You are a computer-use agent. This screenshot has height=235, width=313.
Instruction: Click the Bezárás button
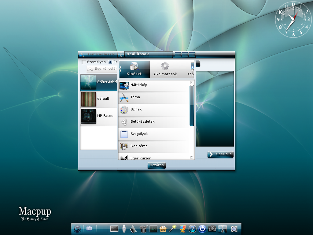[157, 165]
